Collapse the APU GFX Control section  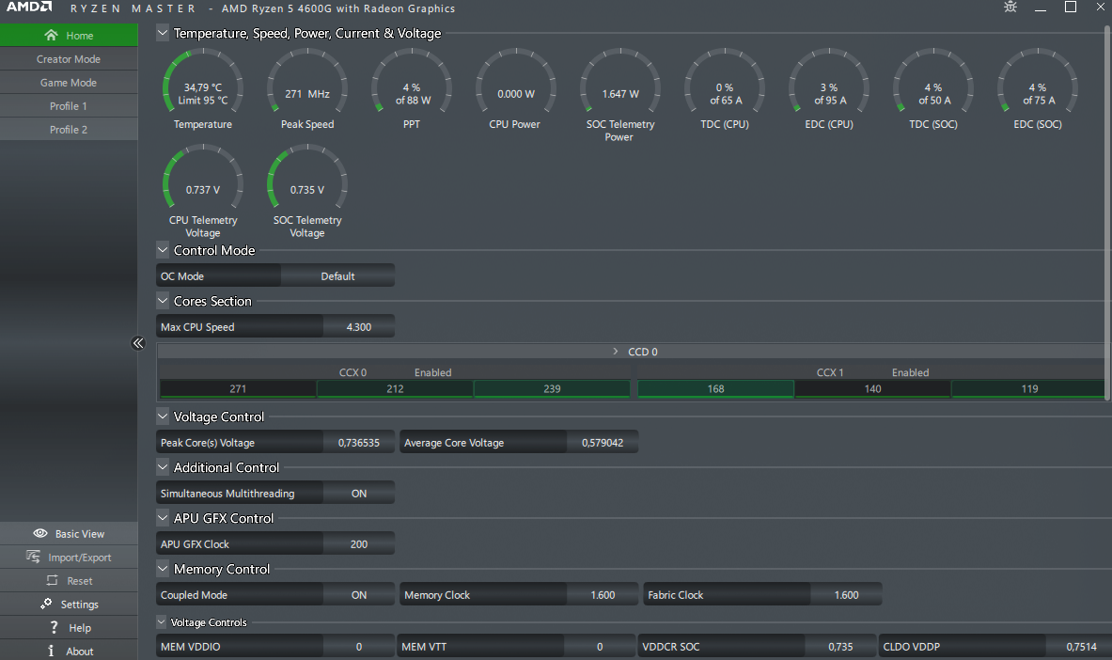tap(163, 518)
